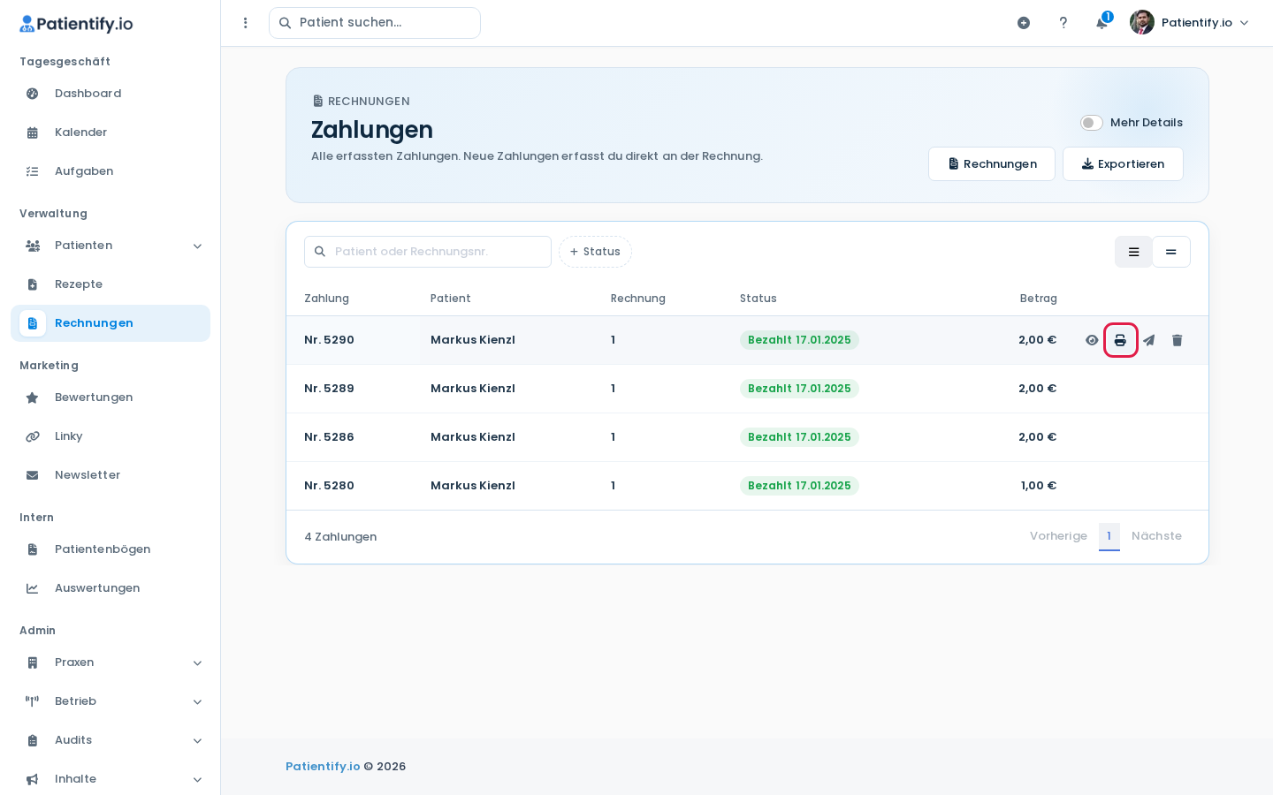Expand the Betrieb submenu

(111, 701)
